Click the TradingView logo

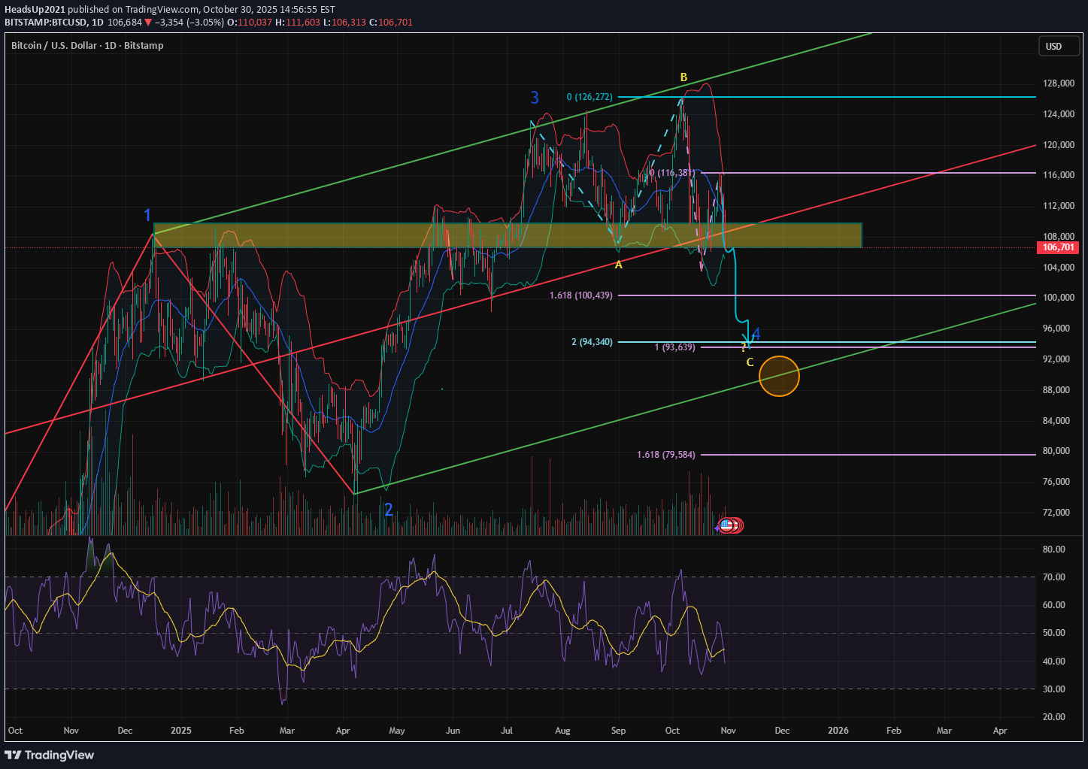tap(50, 755)
